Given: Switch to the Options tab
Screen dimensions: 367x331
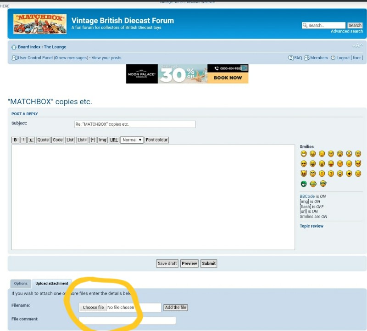Looking at the screenshot, I should [21, 283].
